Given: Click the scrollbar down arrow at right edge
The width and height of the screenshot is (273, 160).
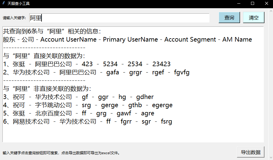Looking at the screenshot, I should tap(271, 157).
